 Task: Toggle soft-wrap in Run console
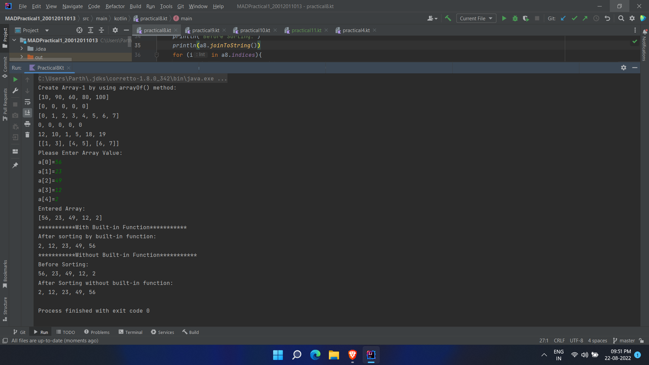pyautogui.click(x=27, y=102)
